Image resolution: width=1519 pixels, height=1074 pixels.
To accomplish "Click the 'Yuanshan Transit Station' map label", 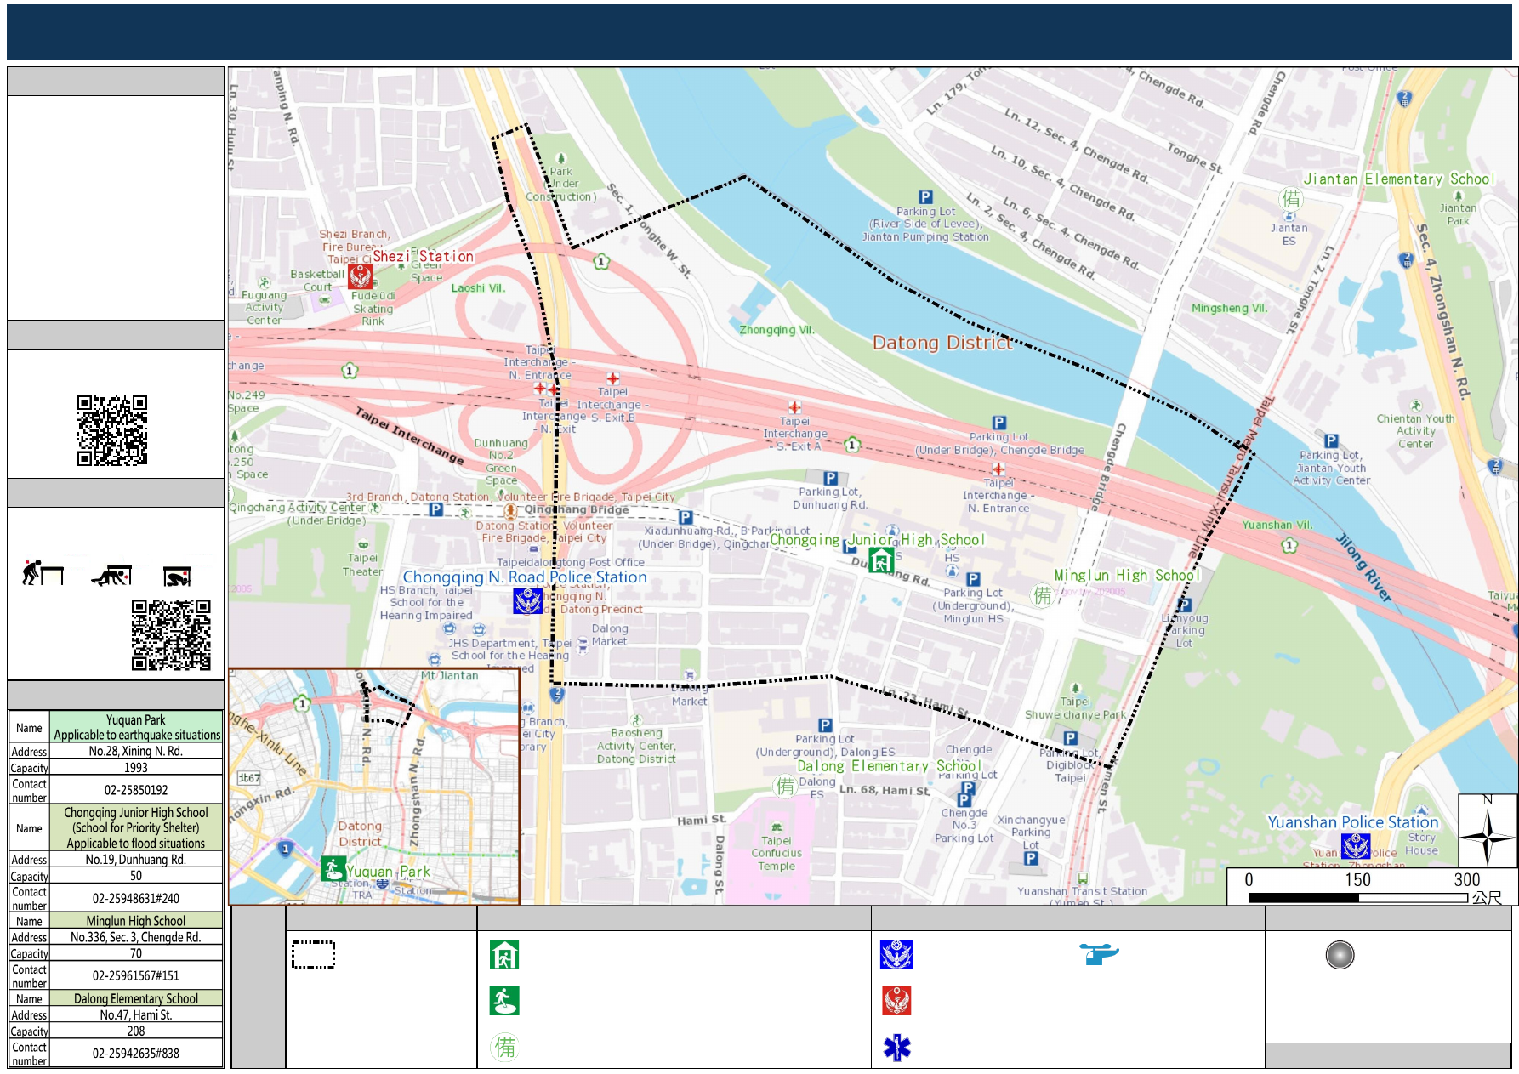I will [x=1082, y=892].
